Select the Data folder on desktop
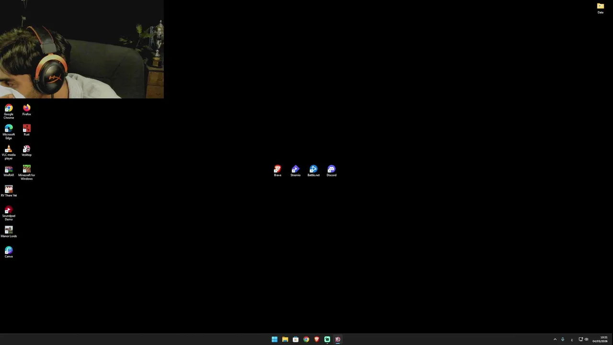Screen dimensions: 613x345 coord(601,8)
